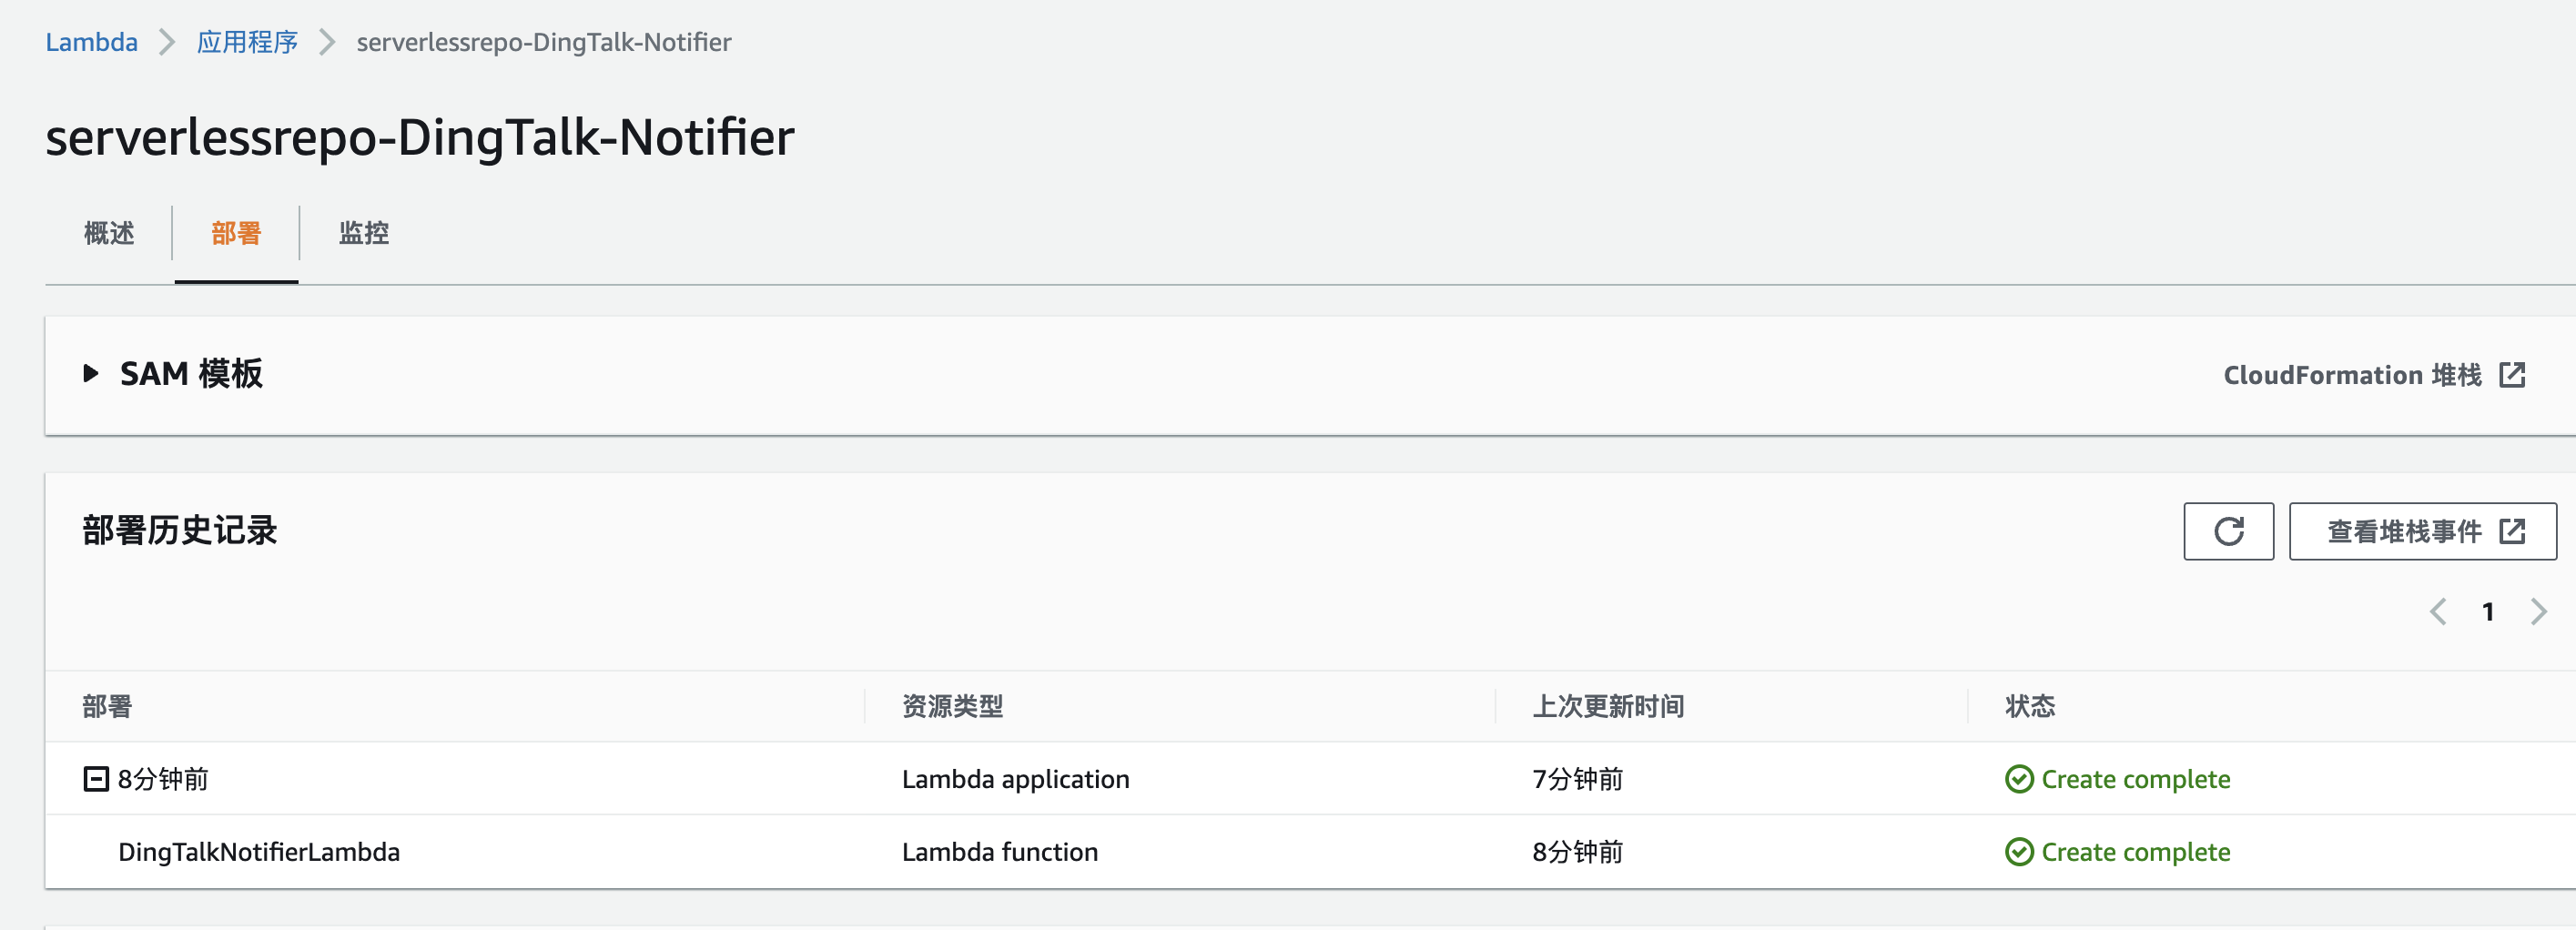Viewport: 2576px width, 930px height.
Task: Open the 监控 tab
Action: (364, 233)
